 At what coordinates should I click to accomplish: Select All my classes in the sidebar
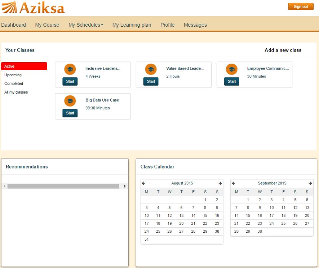click(16, 92)
